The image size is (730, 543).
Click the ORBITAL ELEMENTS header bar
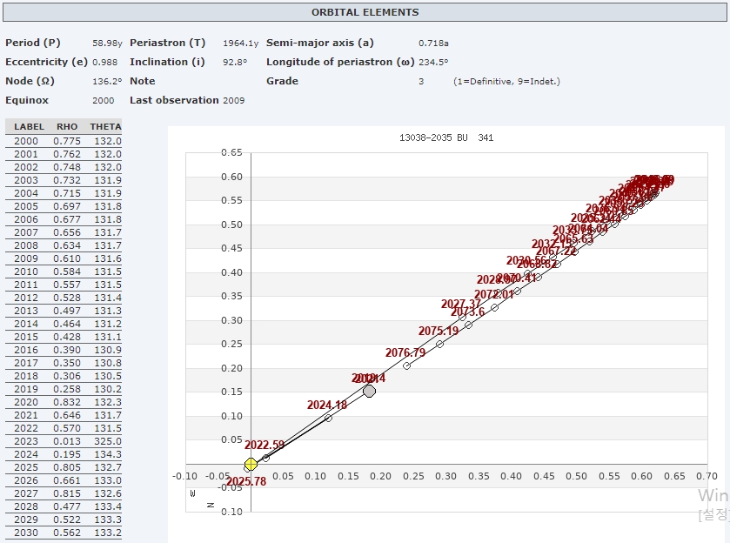(x=365, y=12)
